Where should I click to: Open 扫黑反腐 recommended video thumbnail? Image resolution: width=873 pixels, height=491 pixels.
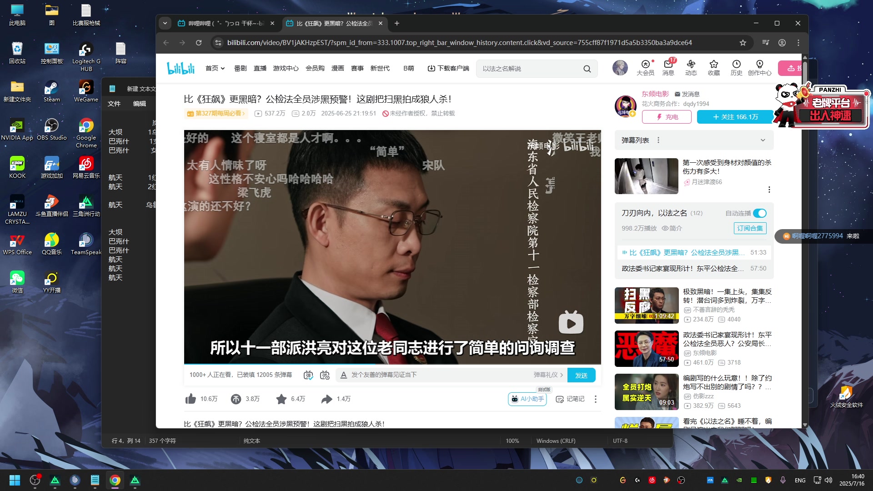tap(647, 305)
